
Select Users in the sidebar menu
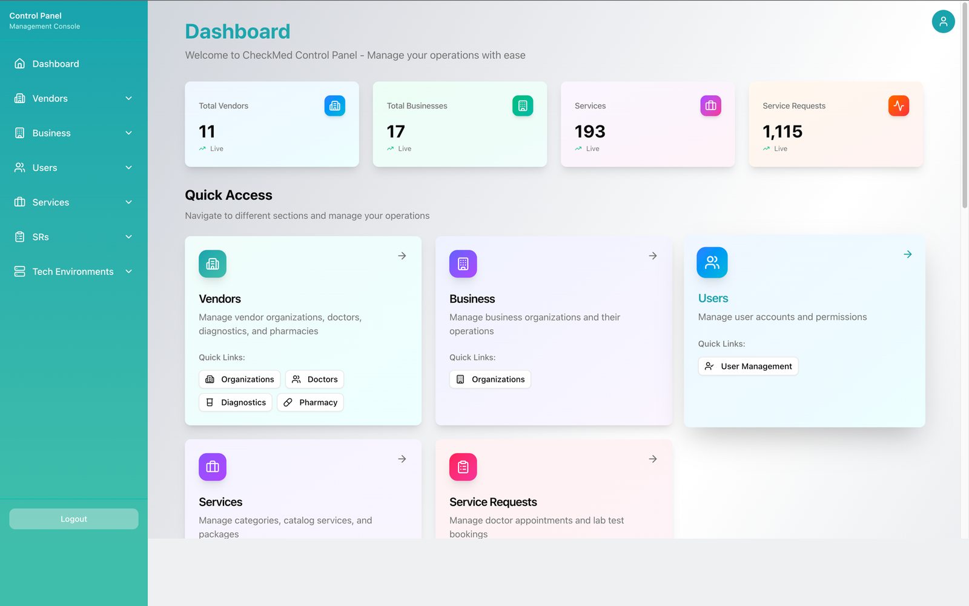pos(74,167)
